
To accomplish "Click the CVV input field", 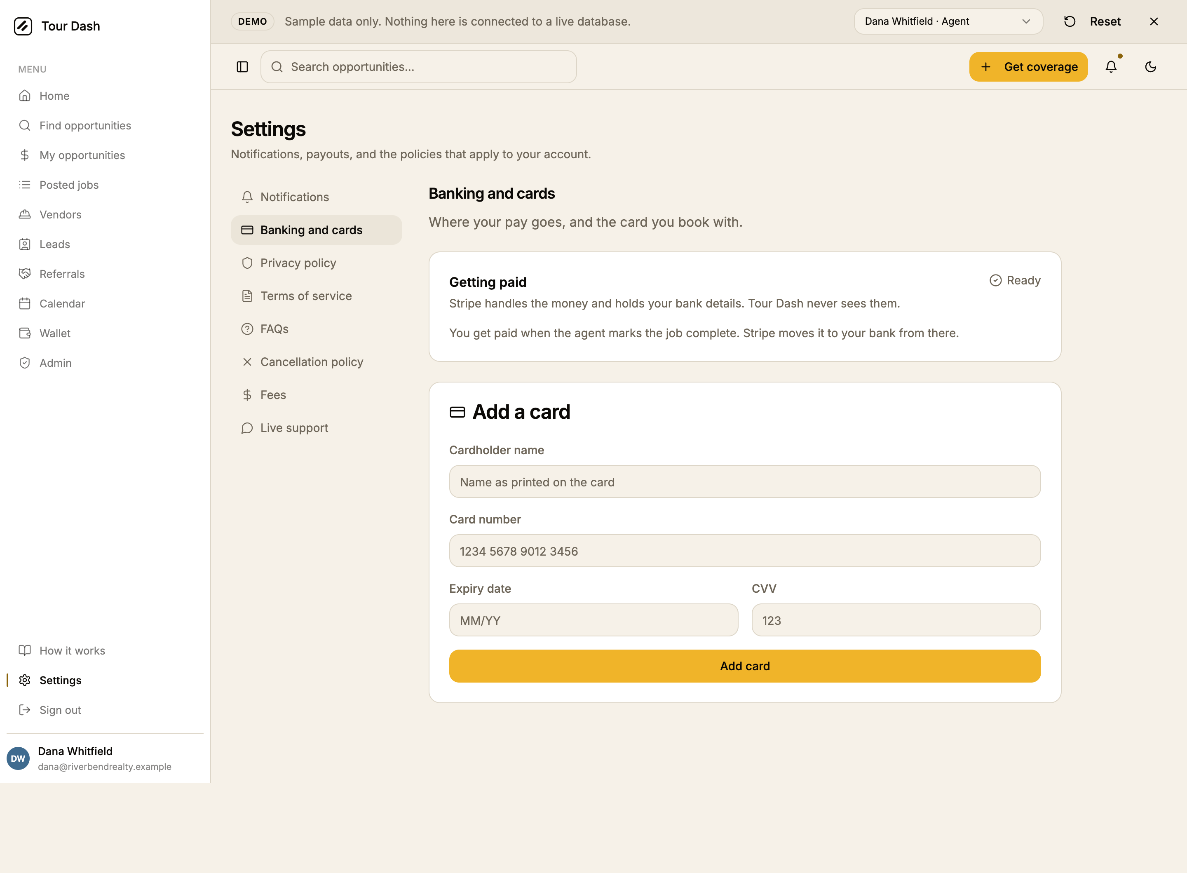I will [x=896, y=620].
